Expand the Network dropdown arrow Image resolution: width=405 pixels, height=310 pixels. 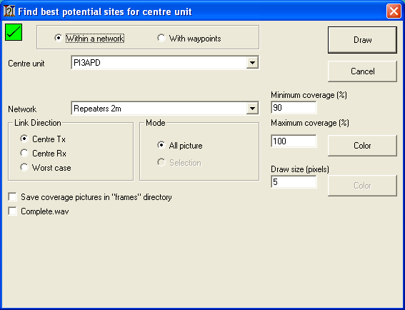(252, 109)
